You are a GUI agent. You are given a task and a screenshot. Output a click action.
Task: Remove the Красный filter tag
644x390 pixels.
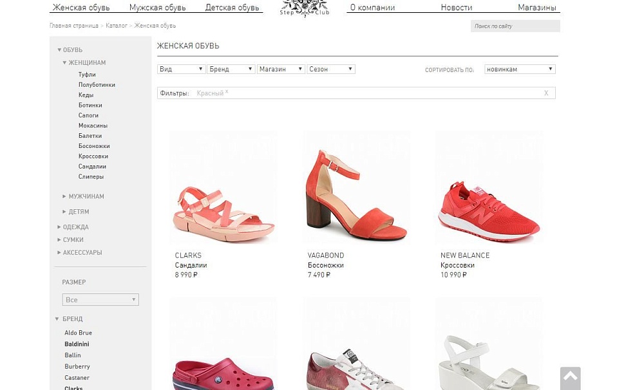coord(226,91)
